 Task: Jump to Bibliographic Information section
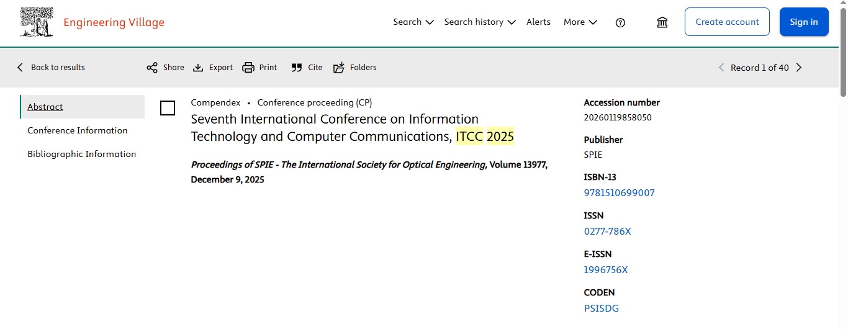tap(81, 154)
